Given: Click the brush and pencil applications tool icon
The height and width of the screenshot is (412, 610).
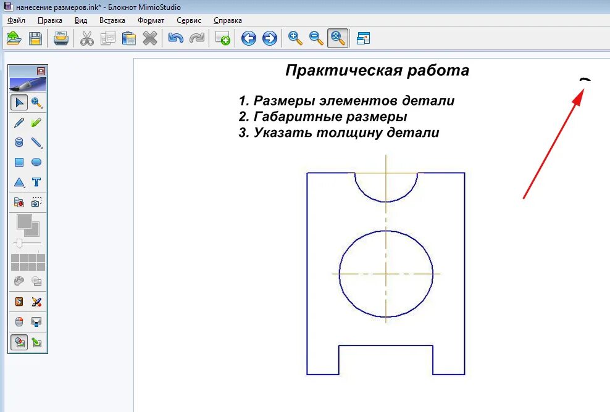Looking at the screenshot, I should 36,302.
